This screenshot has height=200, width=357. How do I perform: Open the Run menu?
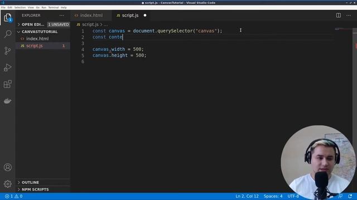44,7
